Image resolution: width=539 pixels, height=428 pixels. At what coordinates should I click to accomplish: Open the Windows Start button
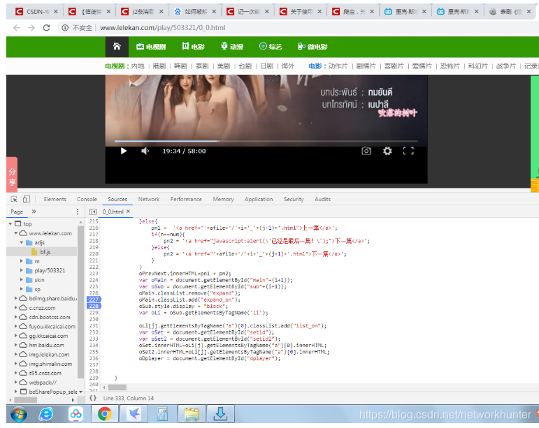19,414
